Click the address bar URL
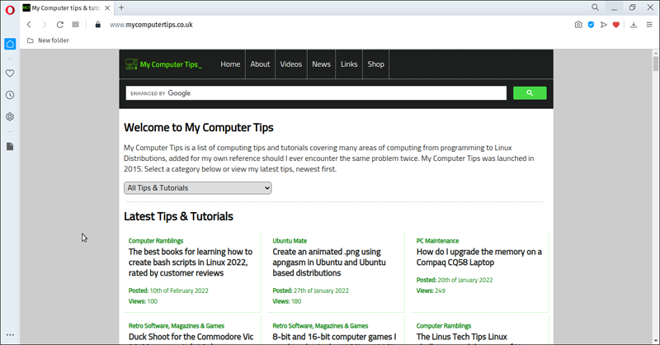The image size is (660, 345). click(x=151, y=25)
